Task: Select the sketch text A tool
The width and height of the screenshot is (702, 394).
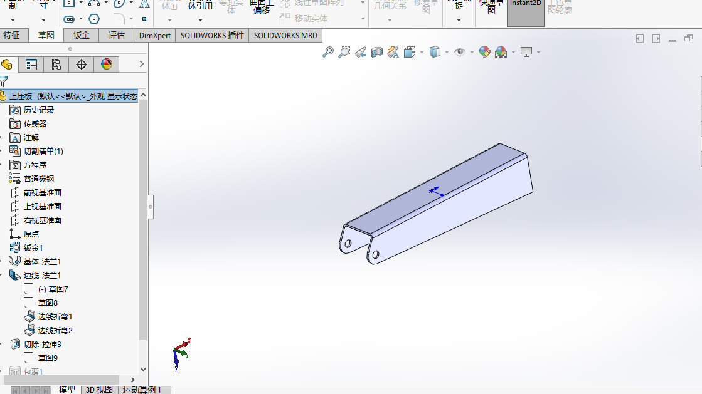Action: 144,4
